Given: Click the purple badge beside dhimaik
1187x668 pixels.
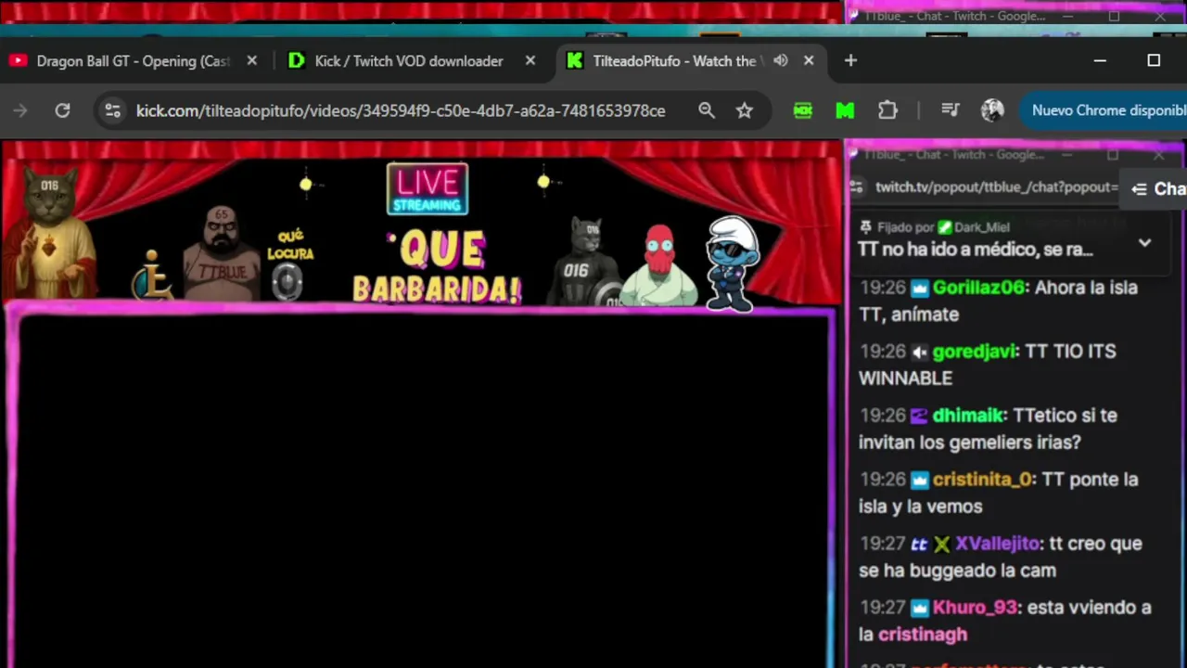Looking at the screenshot, I should 919,416.
